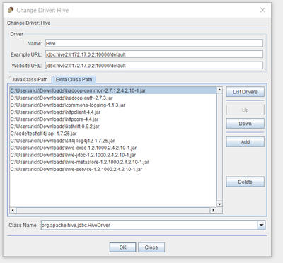The height and width of the screenshot is (263, 283).
Task: Click into the Example URL field
Action: pyautogui.click(x=154, y=54)
